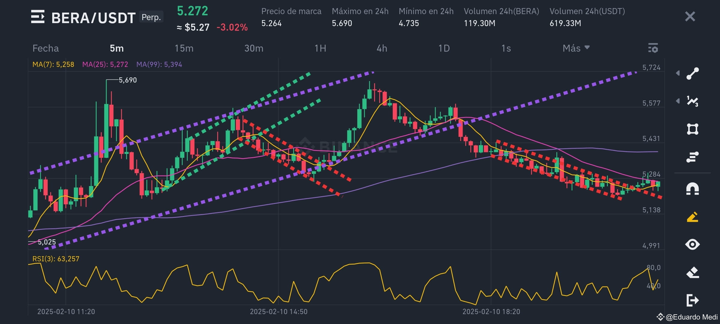
Task: Click the 5,138 price axis label
Action: (x=651, y=210)
